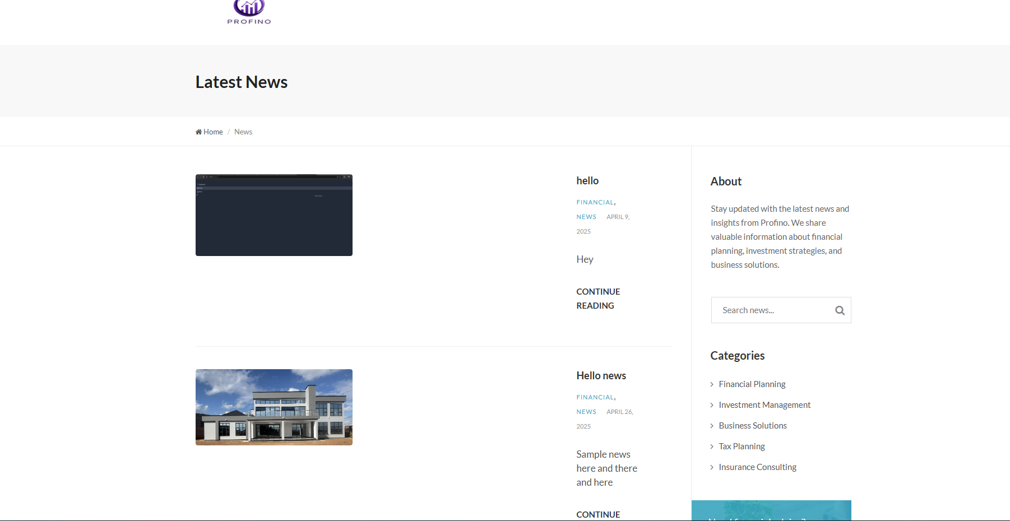Click FINANCIAL tag on hello post

tap(595, 202)
